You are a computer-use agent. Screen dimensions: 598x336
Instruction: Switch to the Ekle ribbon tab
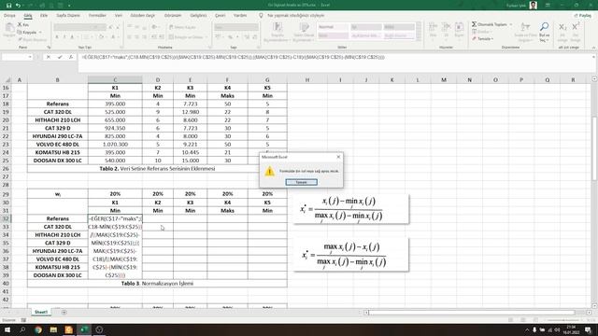pyautogui.click(x=44, y=16)
